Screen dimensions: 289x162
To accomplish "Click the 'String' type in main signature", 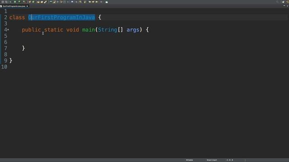I will (x=107, y=30).
